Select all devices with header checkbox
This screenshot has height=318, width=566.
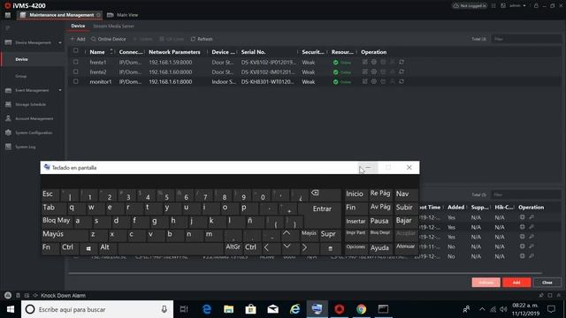pyautogui.click(x=75, y=51)
